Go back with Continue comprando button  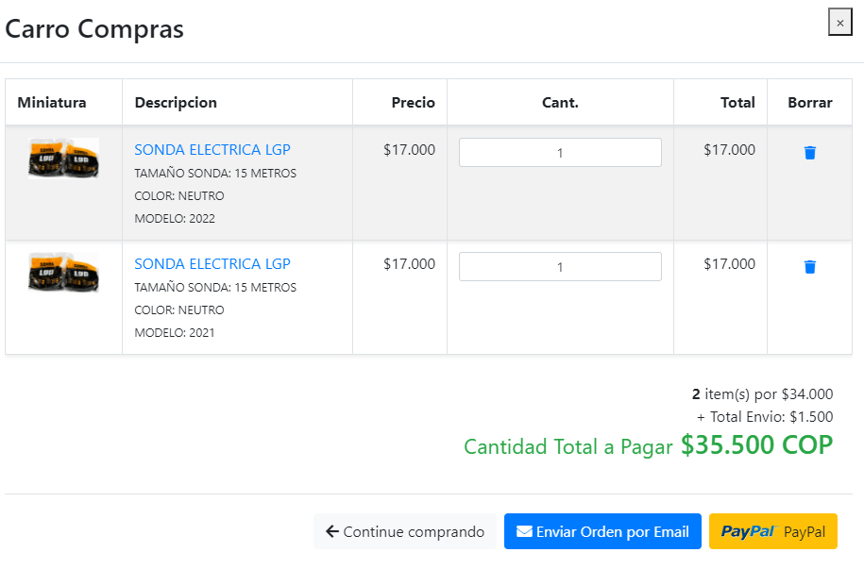pos(405,531)
